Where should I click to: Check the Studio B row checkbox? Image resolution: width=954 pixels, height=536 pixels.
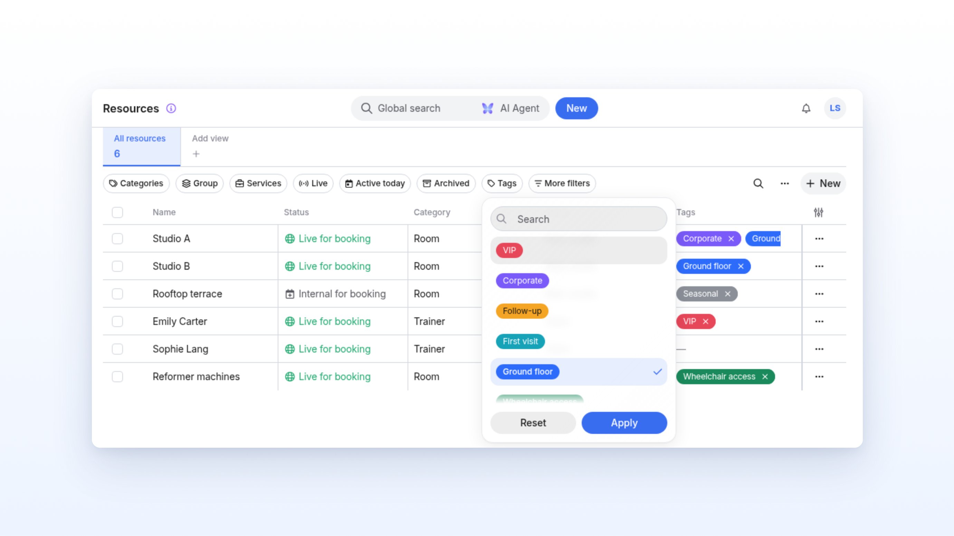[117, 266]
